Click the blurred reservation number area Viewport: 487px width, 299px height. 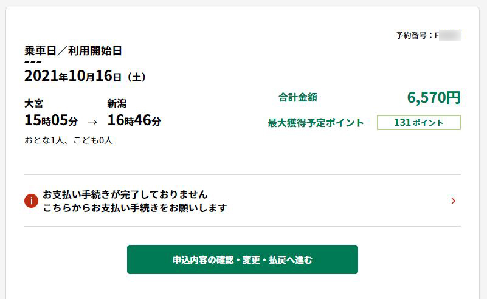(x=450, y=35)
